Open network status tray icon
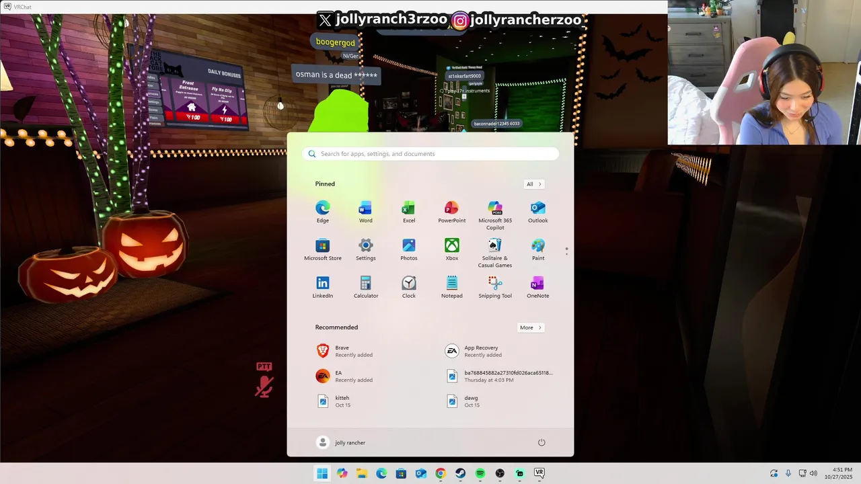Image resolution: width=861 pixels, height=484 pixels. (x=802, y=473)
